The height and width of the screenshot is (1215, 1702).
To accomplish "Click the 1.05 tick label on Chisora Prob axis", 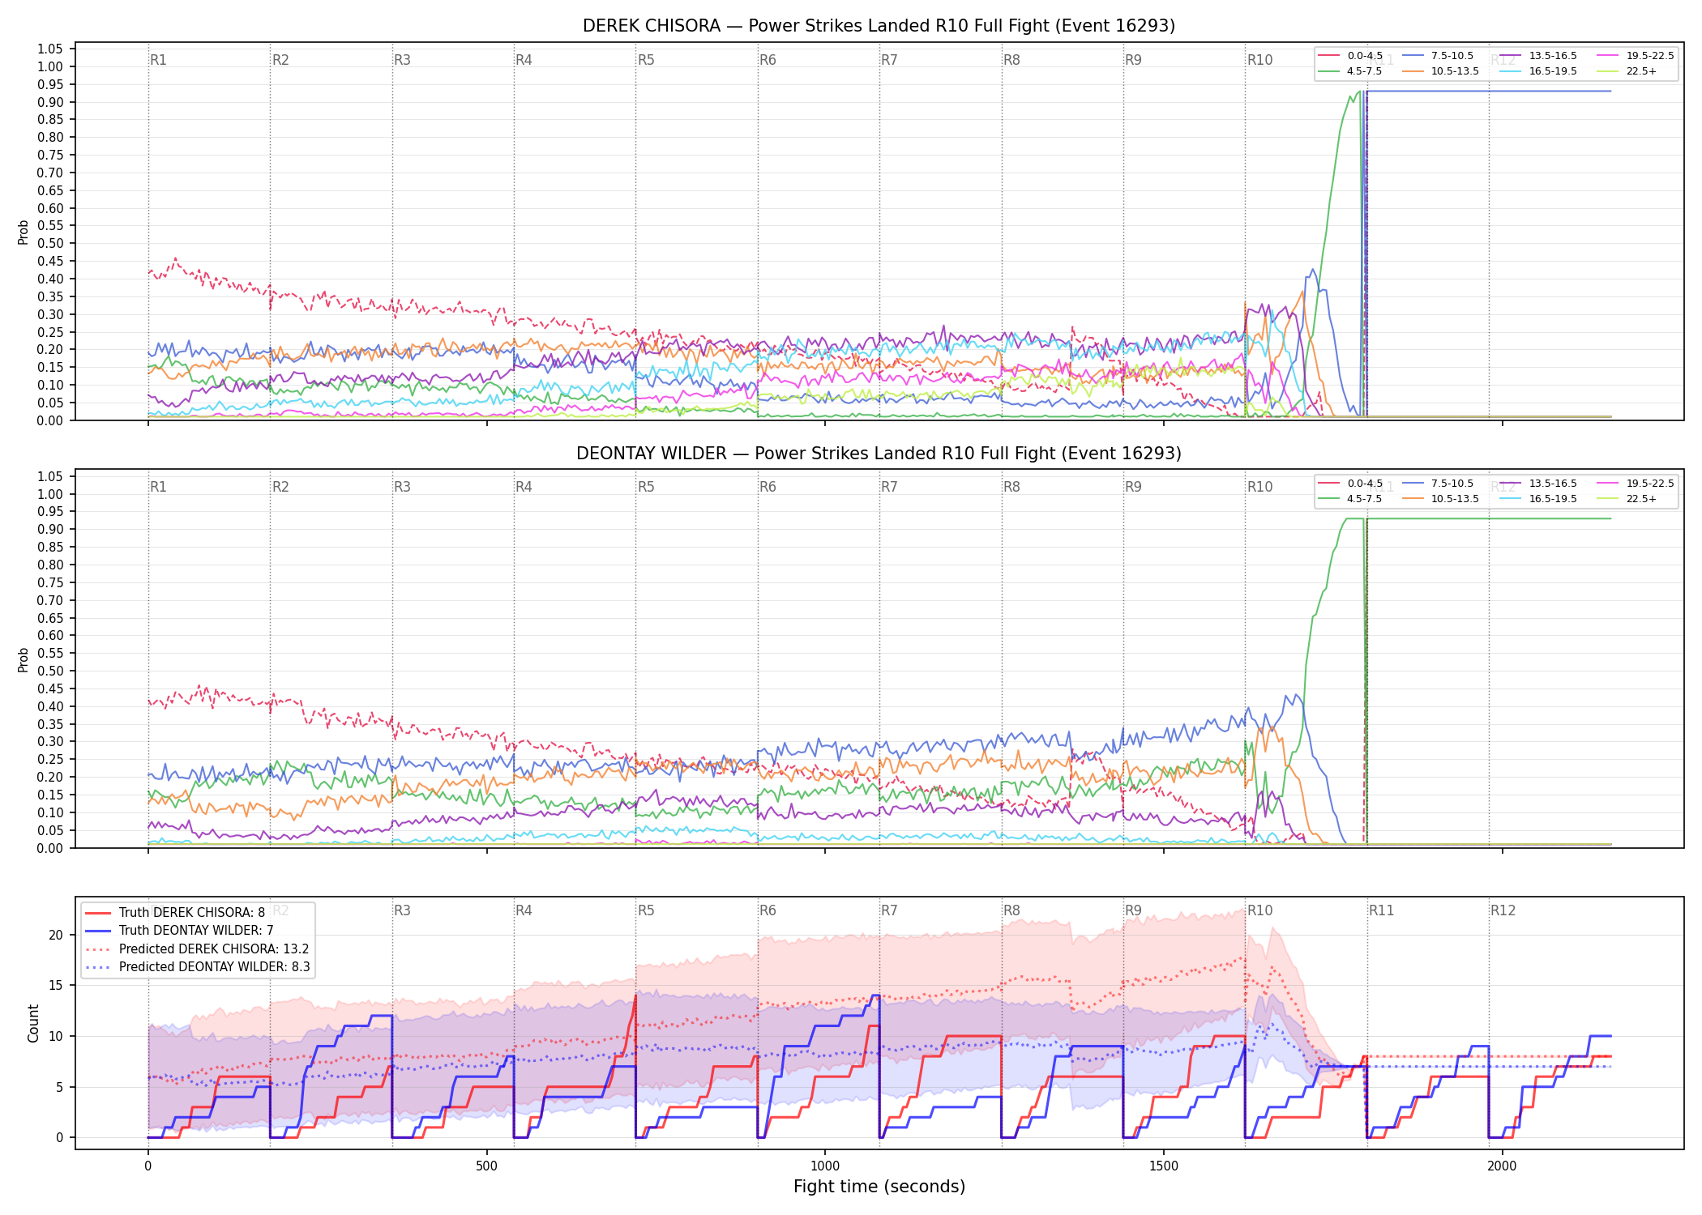I will [x=50, y=49].
